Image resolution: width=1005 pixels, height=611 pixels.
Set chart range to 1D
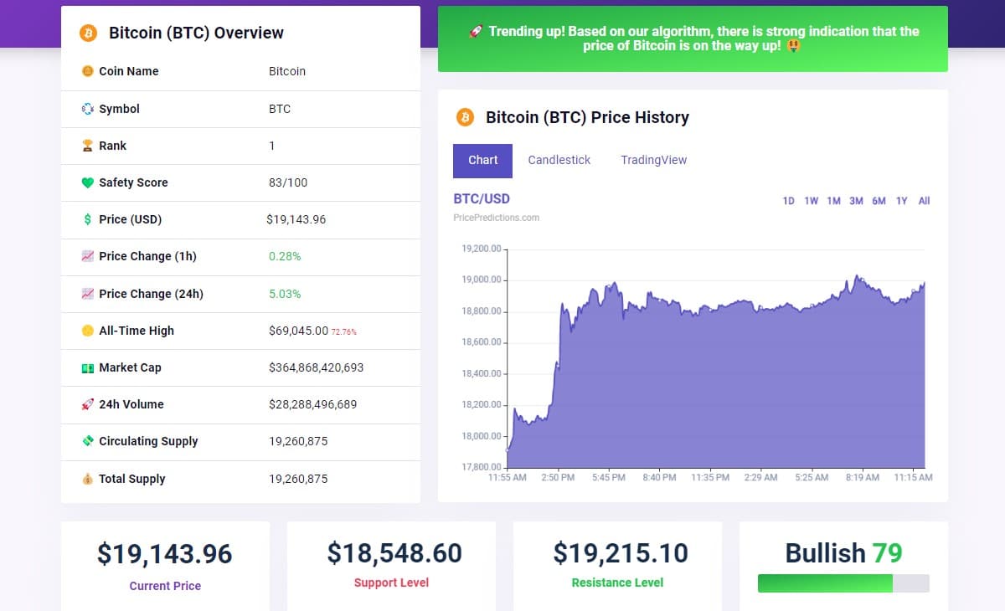pyautogui.click(x=788, y=201)
